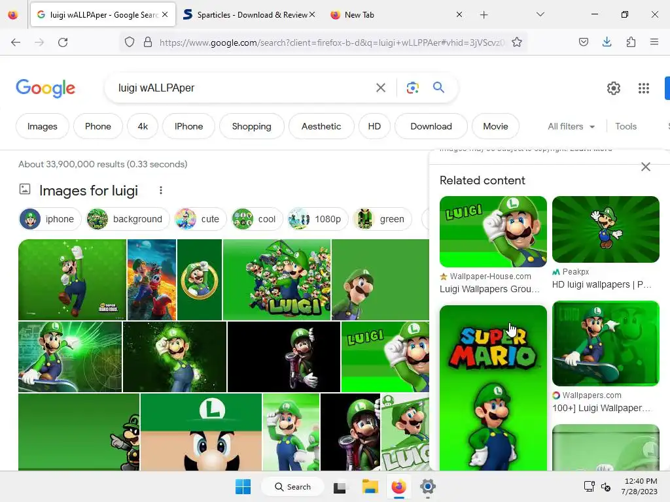Screen dimensions: 670x502
Task: Clear the search box with the X
Action: pos(381,88)
